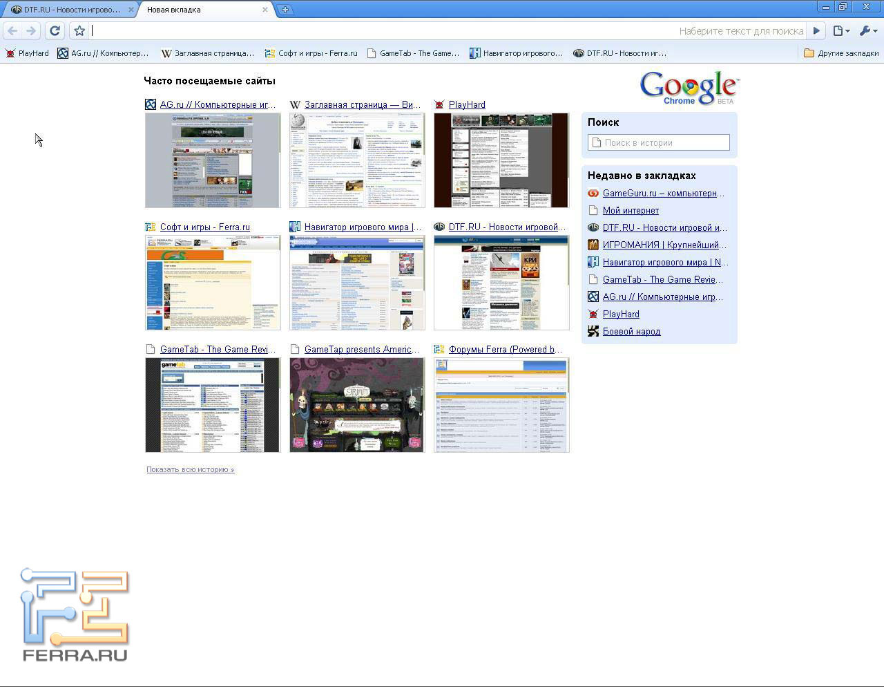The width and height of the screenshot is (884, 687).
Task: Click the Мой интернет page icon in recent bookmarks
Action: [x=593, y=210]
